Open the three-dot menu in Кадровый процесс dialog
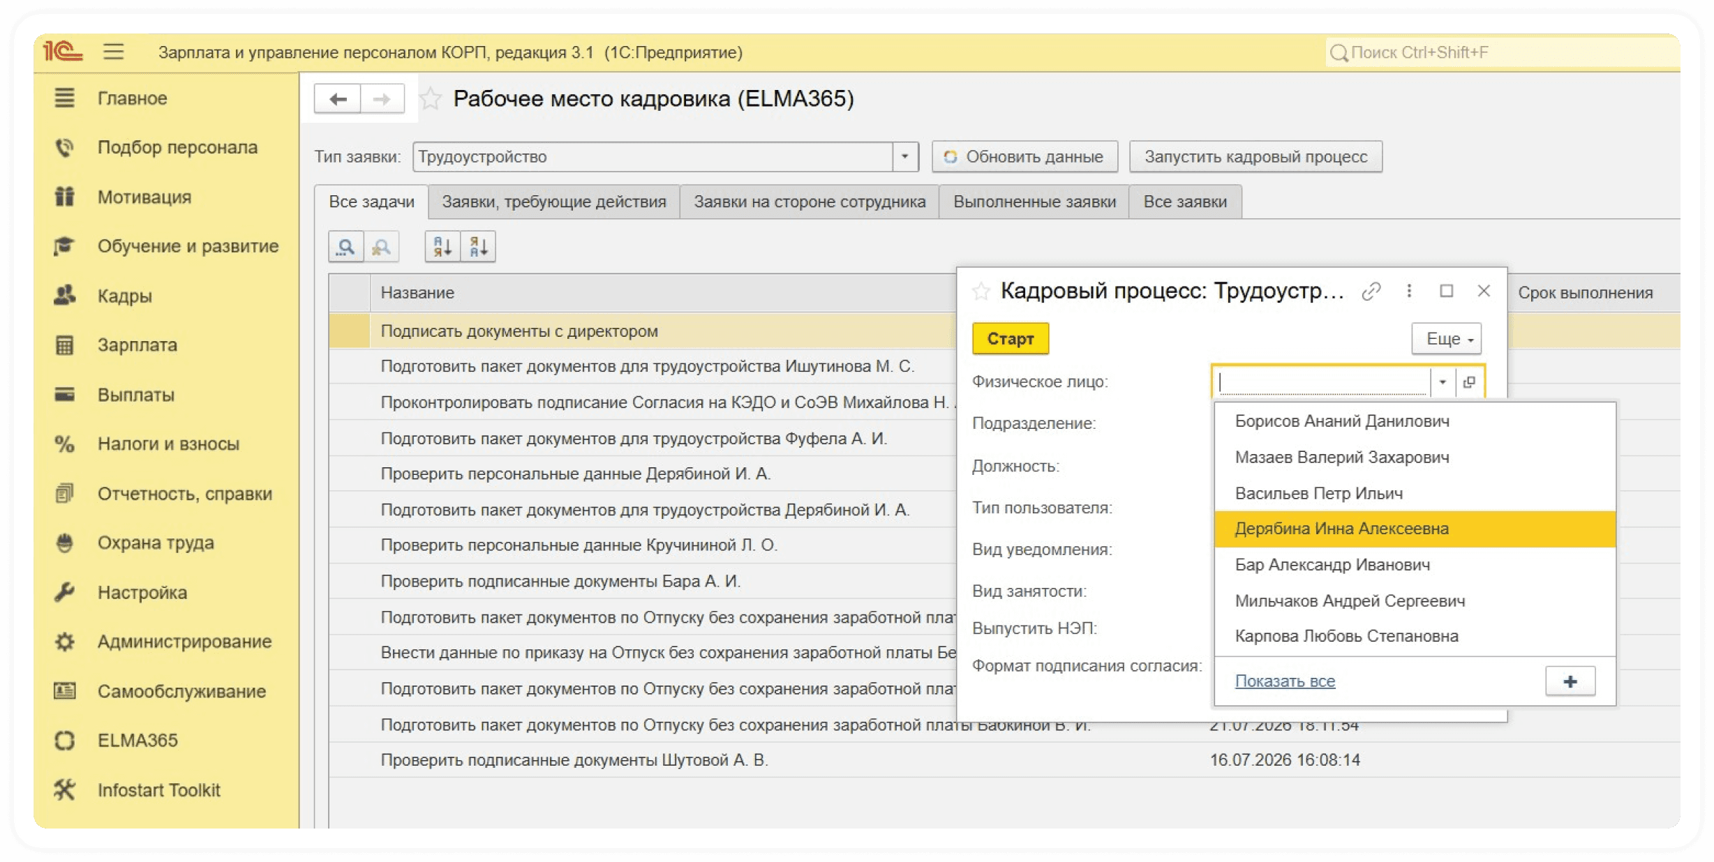Viewport: 1714px width, 862px height. pos(1409,291)
